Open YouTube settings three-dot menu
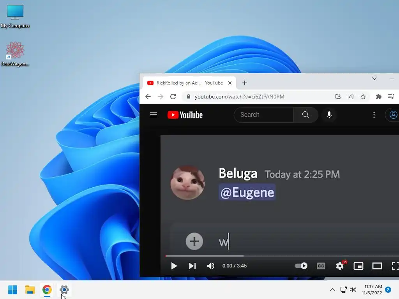Screen dimensions: 399x299 pos(374,115)
